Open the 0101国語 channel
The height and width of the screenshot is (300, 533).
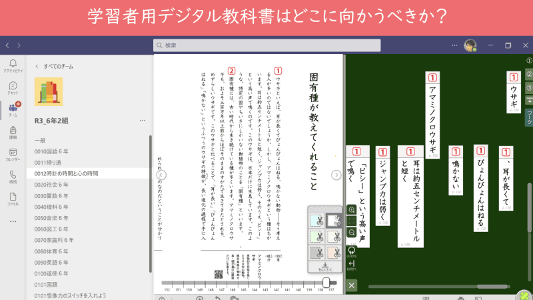[x=46, y=285]
